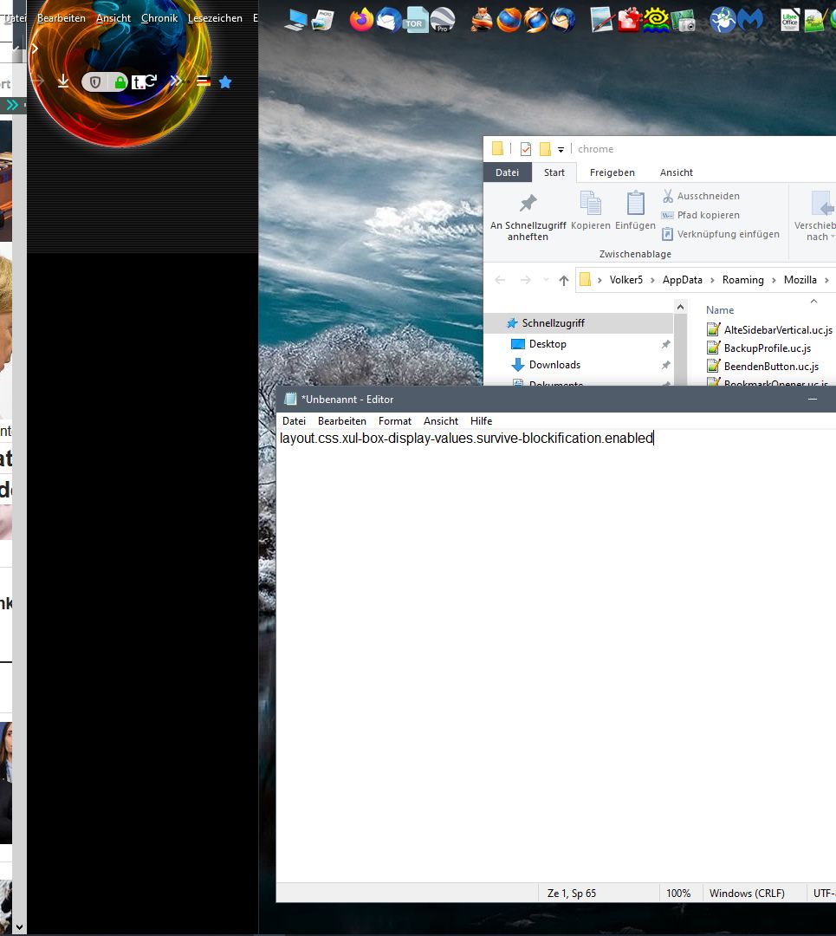The width and height of the screenshot is (836, 936).
Task: Expand the Firefox toolbar overflow chevron
Action: 176,81
